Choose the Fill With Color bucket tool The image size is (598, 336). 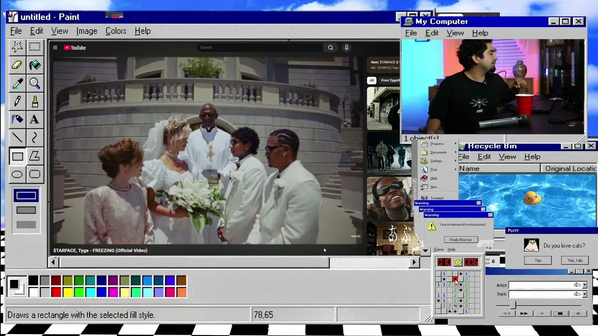[x=35, y=65]
